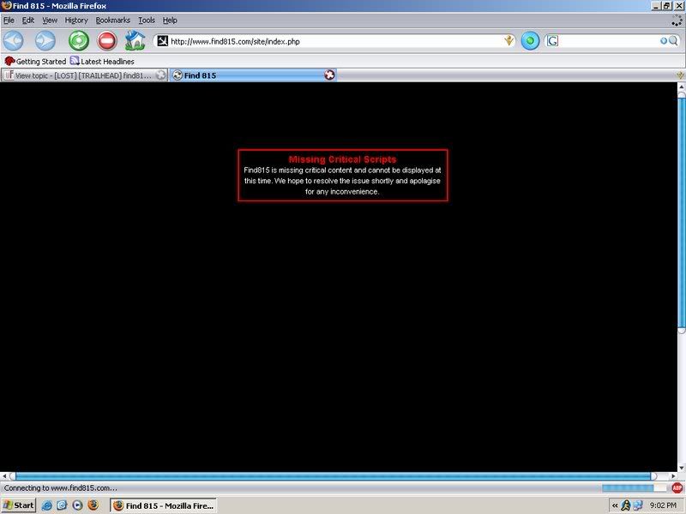Click the scroll left arrow of horizontal scrollbar
Image resolution: width=686 pixels, height=514 pixels.
click(x=4, y=476)
